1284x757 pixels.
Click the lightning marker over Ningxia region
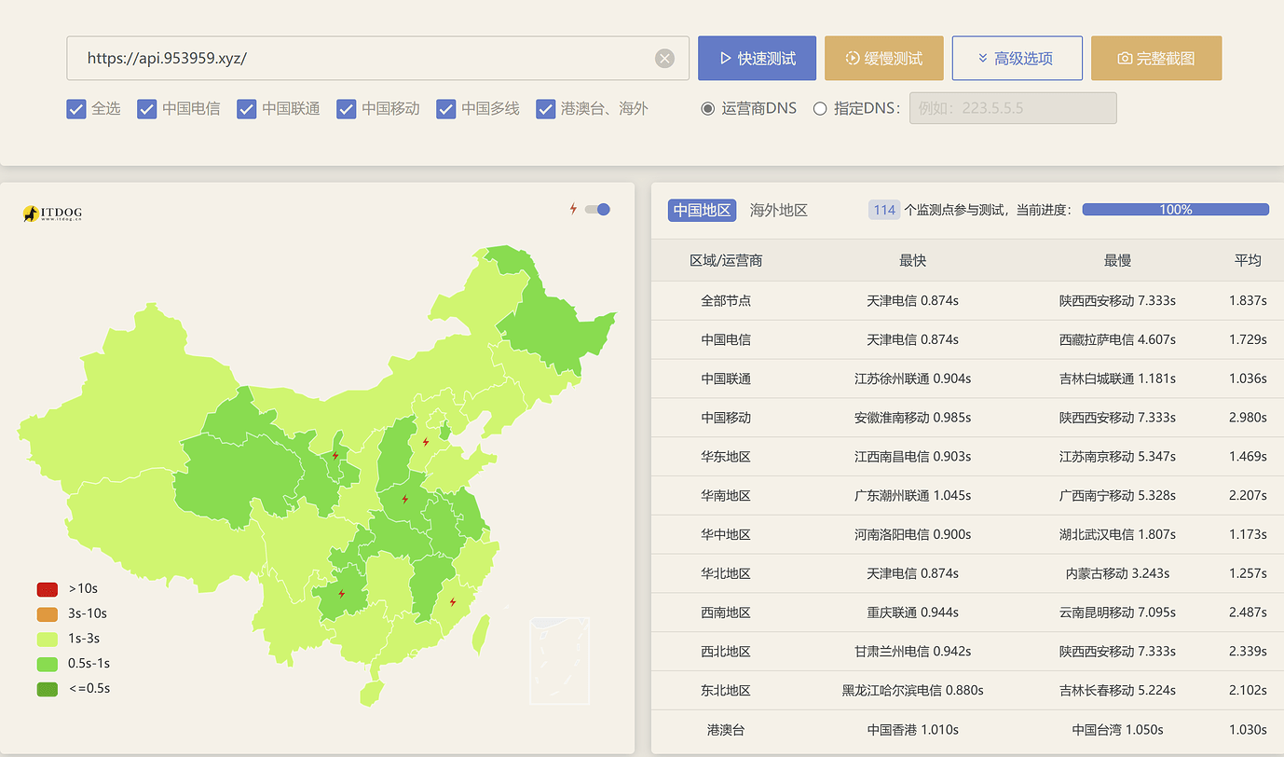tap(335, 456)
